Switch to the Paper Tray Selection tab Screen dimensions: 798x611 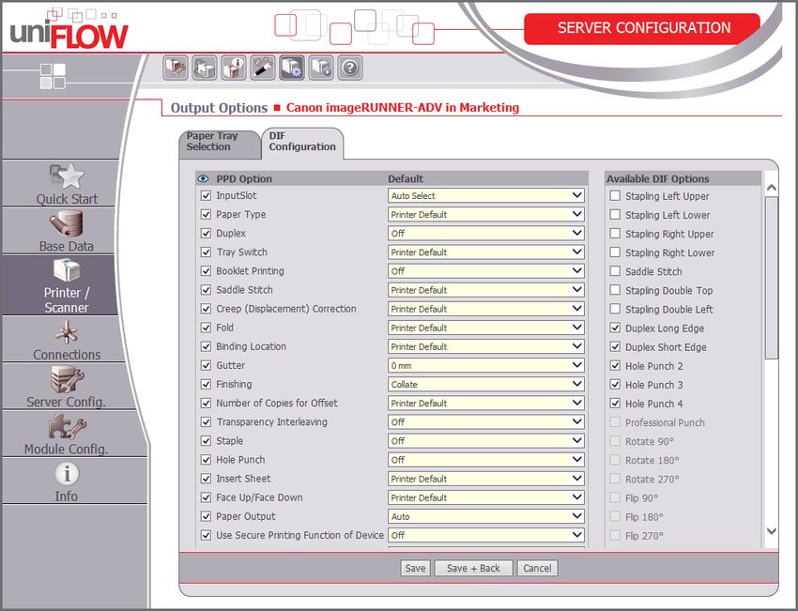coord(216,142)
